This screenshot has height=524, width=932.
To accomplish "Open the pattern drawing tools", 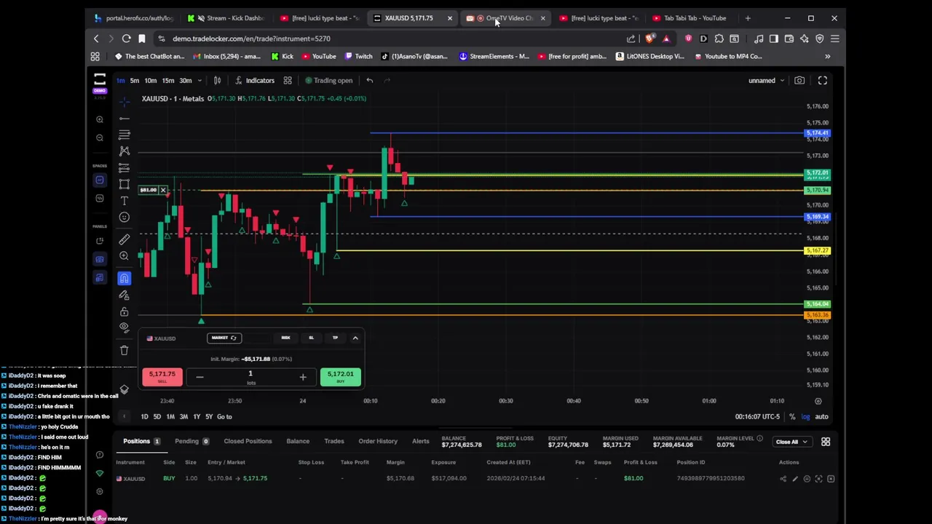I will click(x=125, y=151).
